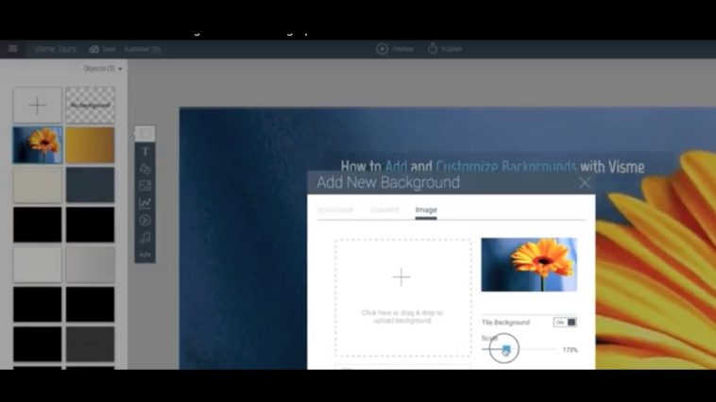Screen dimensions: 716x402
Task: Open the Audio music-note tool
Action: pyautogui.click(x=145, y=237)
